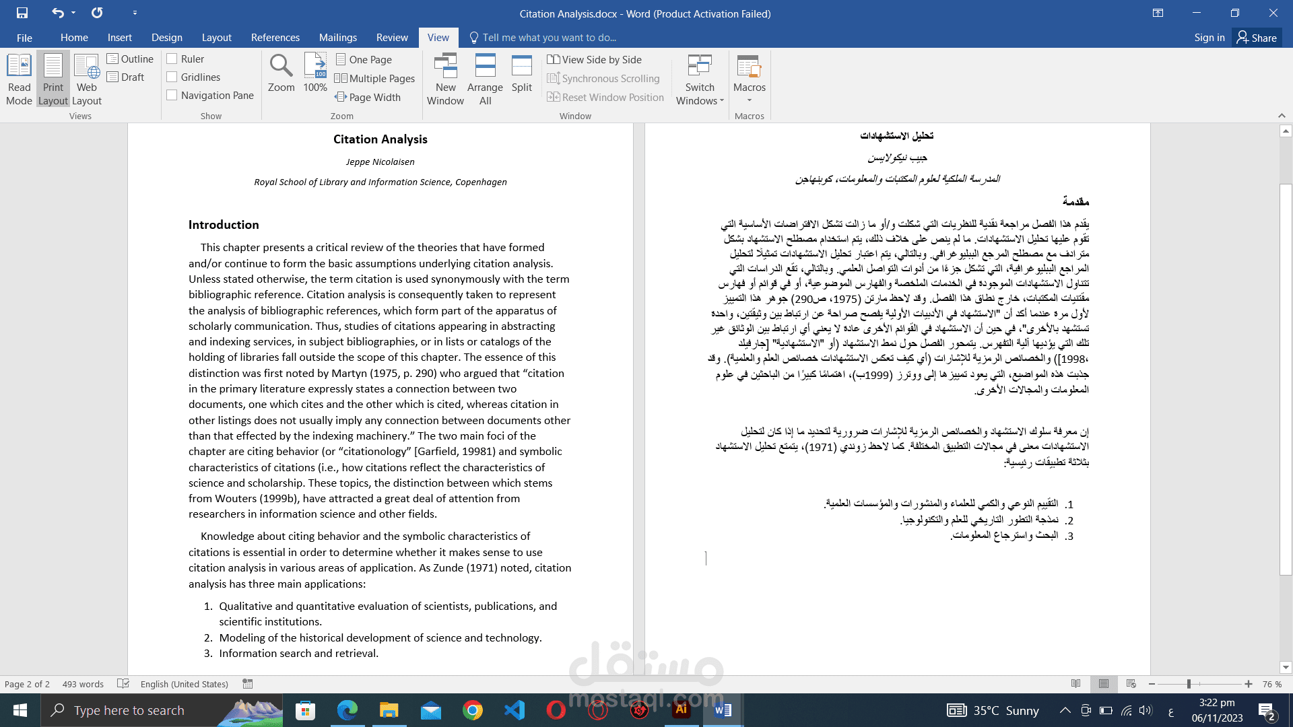Click vertical scrollbar up arrow

1286,131
